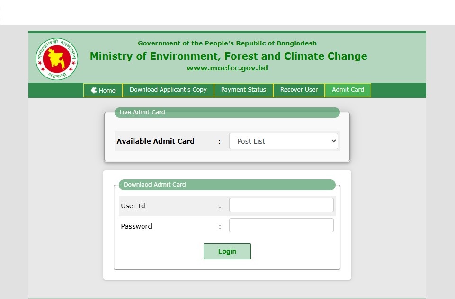This screenshot has width=455, height=299.
Task: Select the Admit Card navigation tab
Action: pos(348,90)
